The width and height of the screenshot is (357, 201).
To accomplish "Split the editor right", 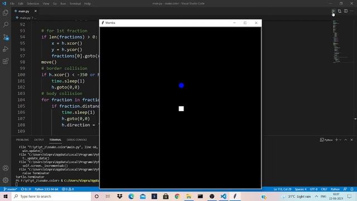I will click(x=346, y=11).
